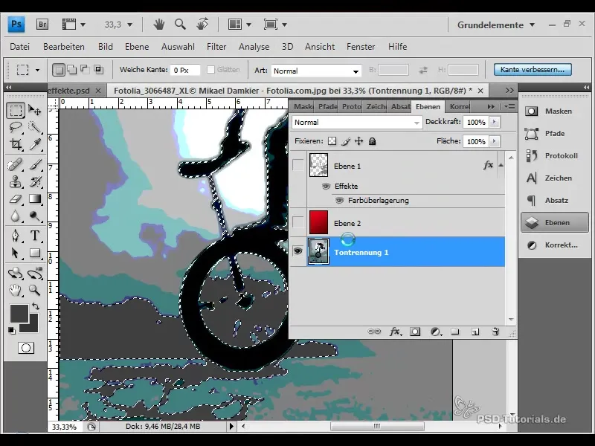This screenshot has width=595, height=446.
Task: Select the History Brush tool
Action: tap(34, 182)
